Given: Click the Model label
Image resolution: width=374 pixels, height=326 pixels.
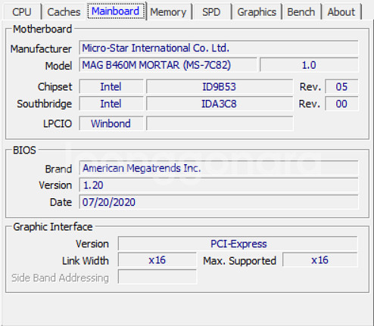Looking at the screenshot, I should (x=58, y=66).
